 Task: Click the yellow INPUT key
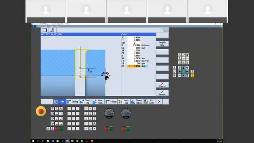click(x=192, y=75)
